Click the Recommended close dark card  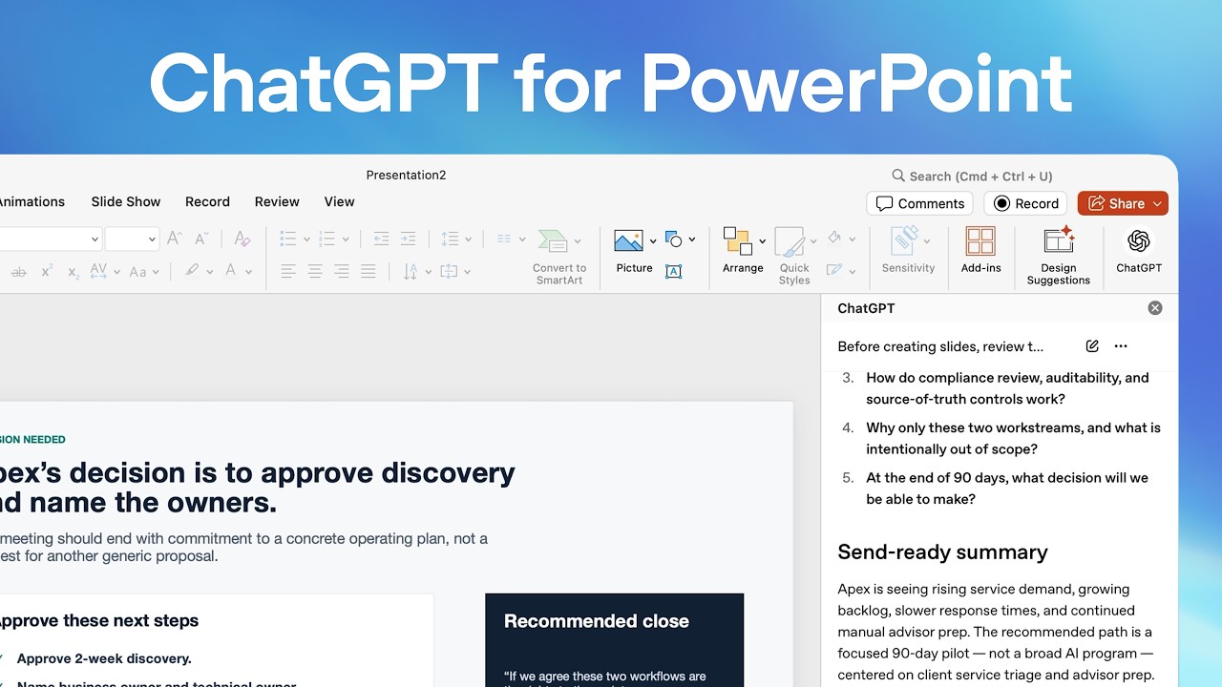point(614,640)
